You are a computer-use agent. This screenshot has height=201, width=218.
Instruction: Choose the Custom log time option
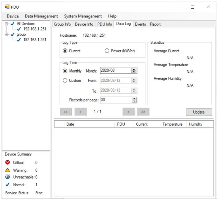point(65,80)
